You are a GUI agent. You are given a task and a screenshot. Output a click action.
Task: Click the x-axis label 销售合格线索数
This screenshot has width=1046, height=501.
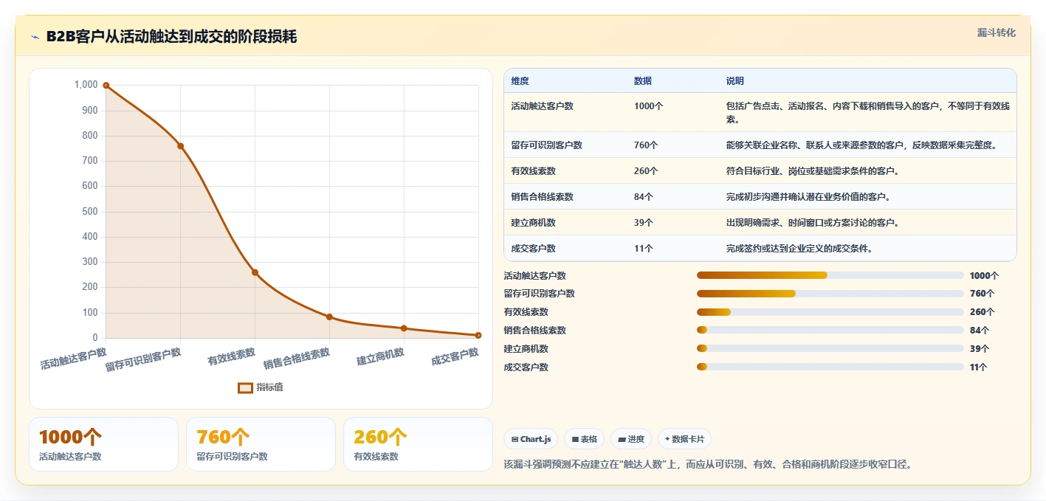point(296,359)
